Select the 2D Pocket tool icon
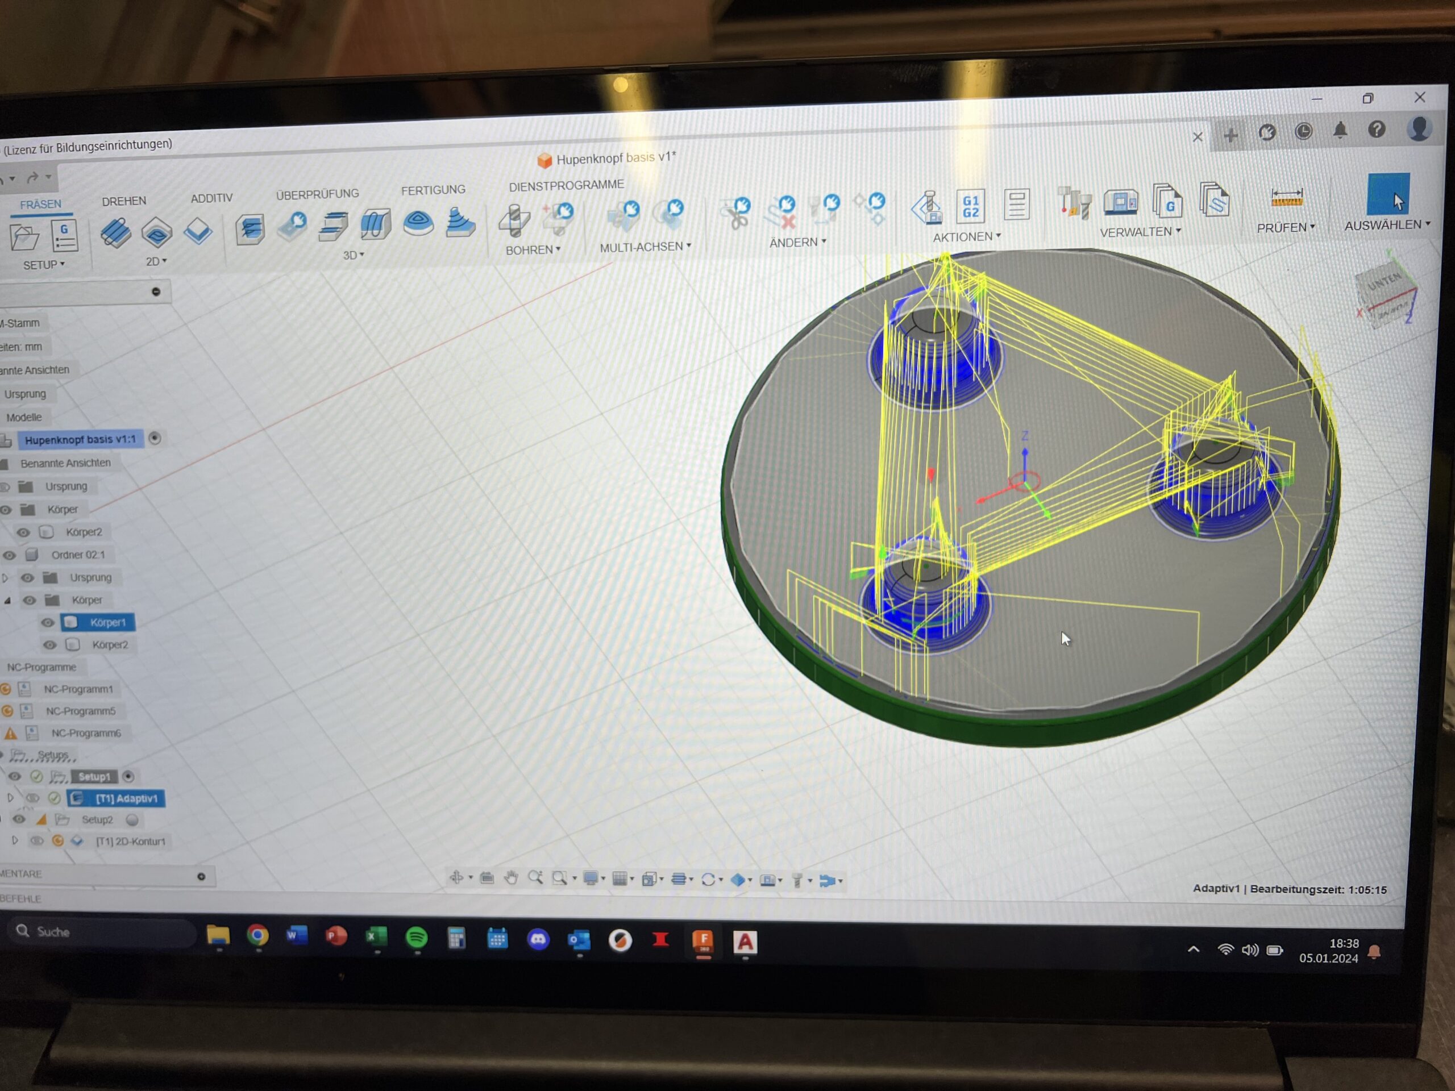This screenshot has width=1455, height=1091. click(x=156, y=232)
